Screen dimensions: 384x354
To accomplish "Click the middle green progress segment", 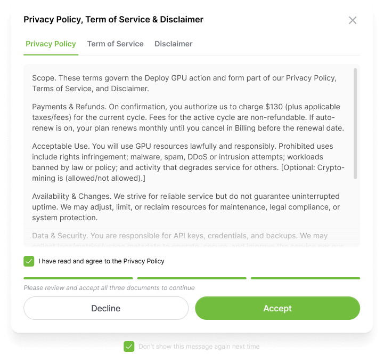I will click(192, 278).
